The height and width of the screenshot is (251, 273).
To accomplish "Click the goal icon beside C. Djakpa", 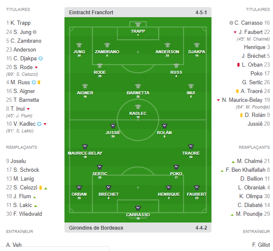I will point(41,59).
